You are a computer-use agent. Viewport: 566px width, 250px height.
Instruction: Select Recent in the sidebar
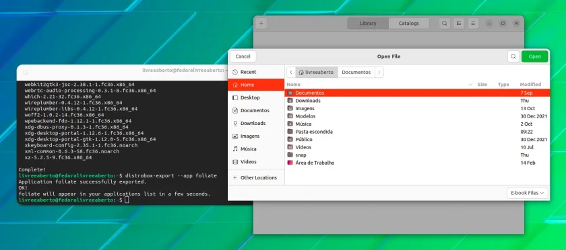tap(256, 72)
